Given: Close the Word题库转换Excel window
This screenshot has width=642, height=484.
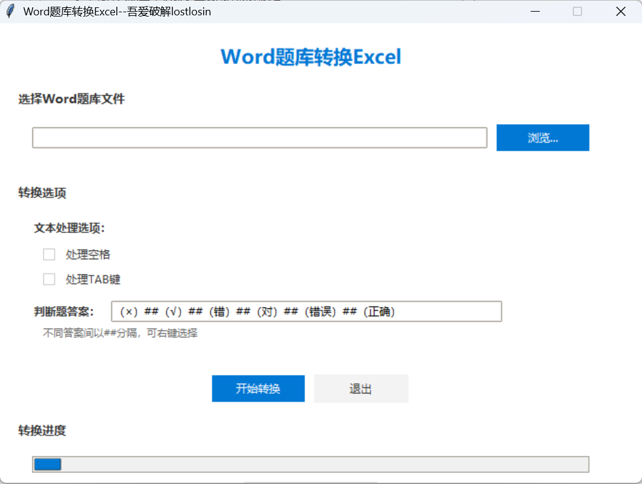Looking at the screenshot, I should pos(621,11).
